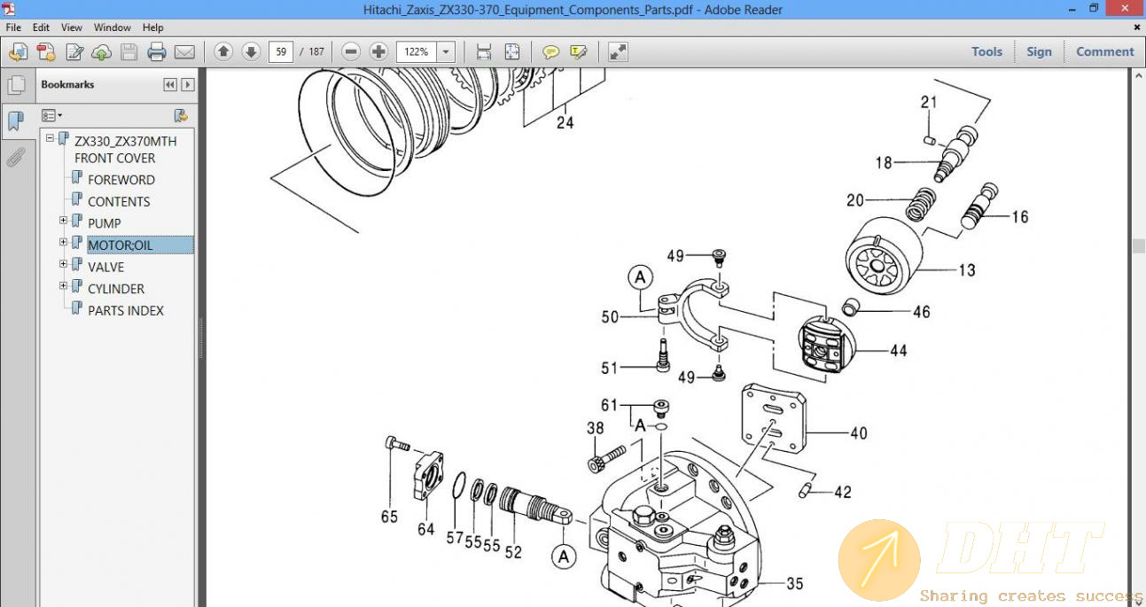Add a sticky note comment
Image resolution: width=1146 pixels, height=607 pixels.
[551, 51]
